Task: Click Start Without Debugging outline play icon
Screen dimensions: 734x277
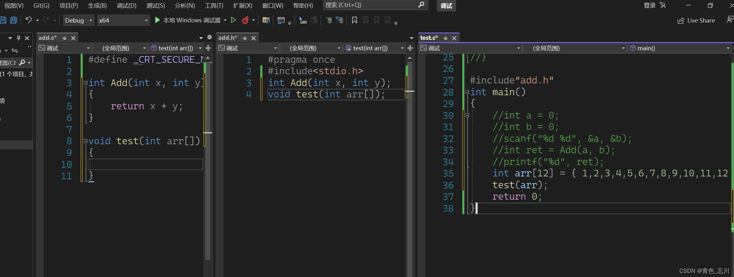Action: coord(233,20)
